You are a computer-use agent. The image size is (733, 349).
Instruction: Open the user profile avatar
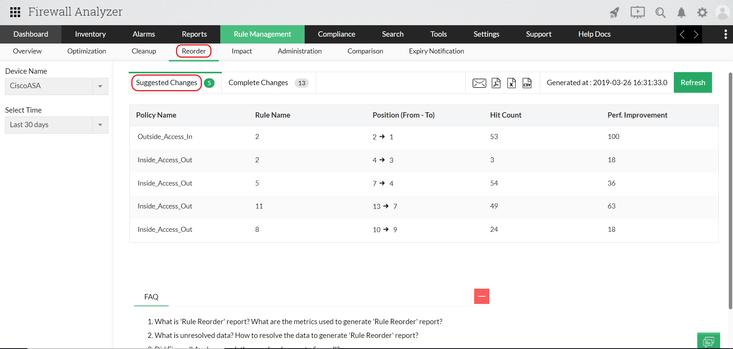pos(722,12)
